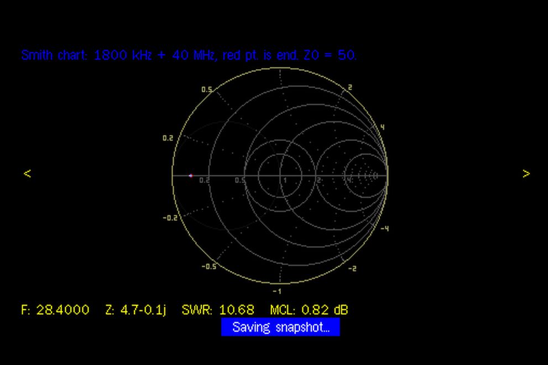
Task: Click the positive 0.2 reactance label outside rim
Action: tap(168, 138)
